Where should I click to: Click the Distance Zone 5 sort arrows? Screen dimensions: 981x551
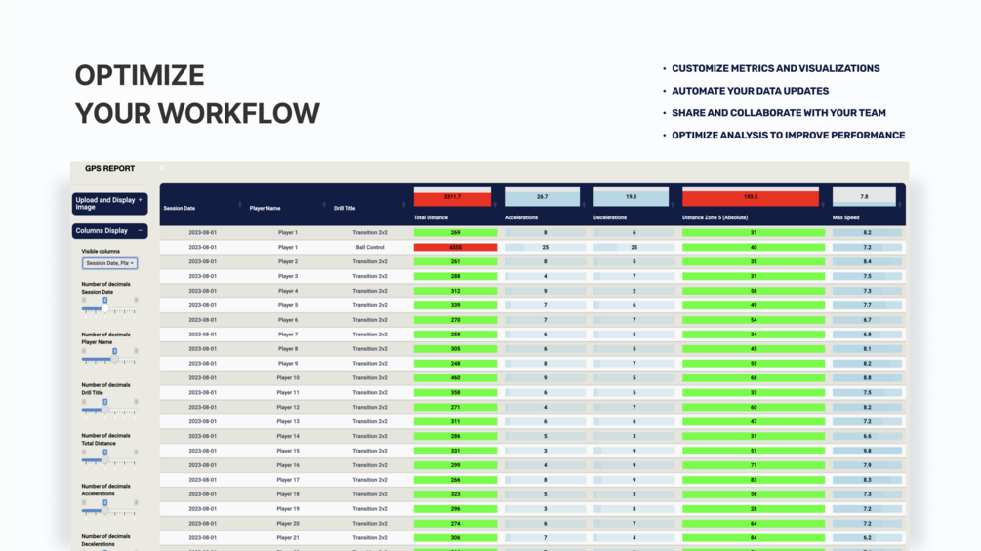pos(823,204)
